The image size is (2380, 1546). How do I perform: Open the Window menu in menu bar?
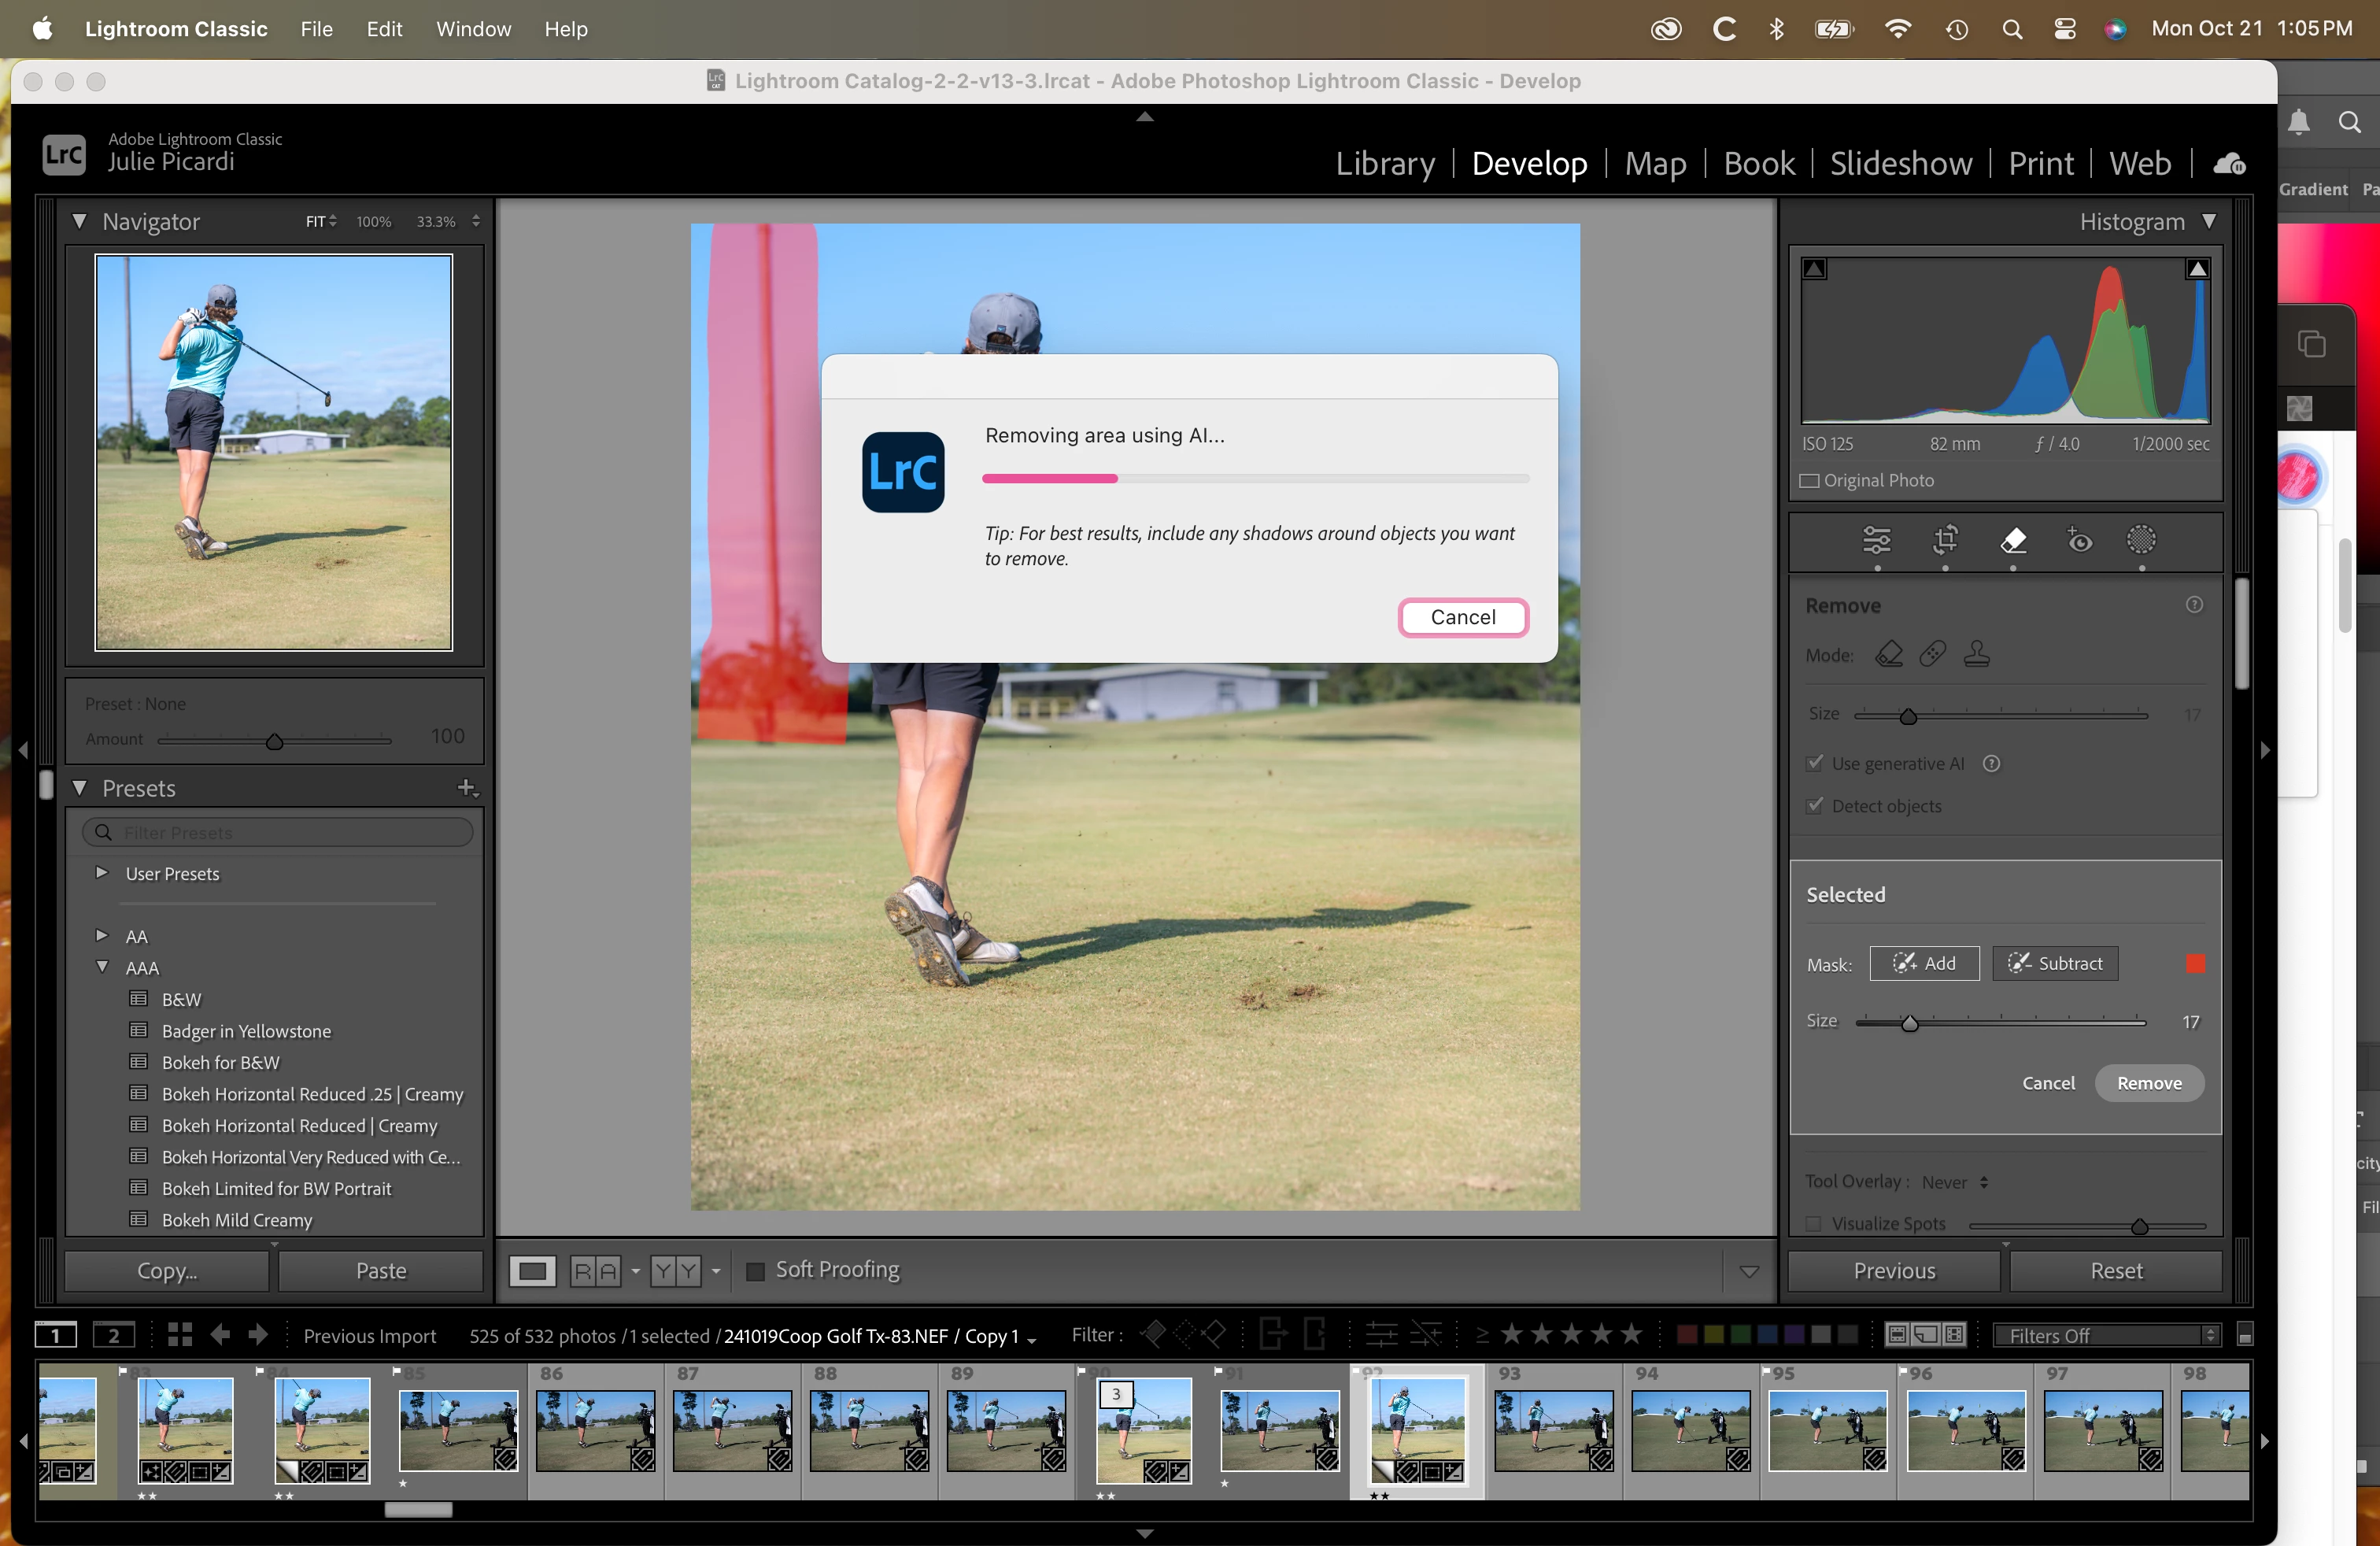[473, 29]
